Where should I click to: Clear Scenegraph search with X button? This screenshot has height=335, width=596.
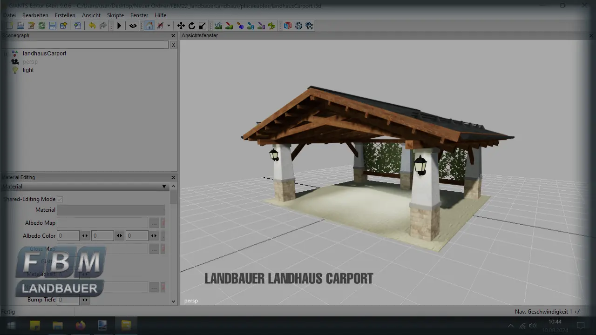coord(173,45)
